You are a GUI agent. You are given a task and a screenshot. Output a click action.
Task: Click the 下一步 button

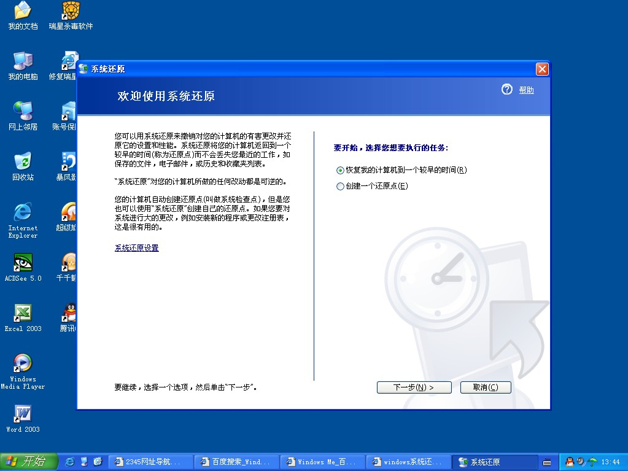[x=413, y=387]
